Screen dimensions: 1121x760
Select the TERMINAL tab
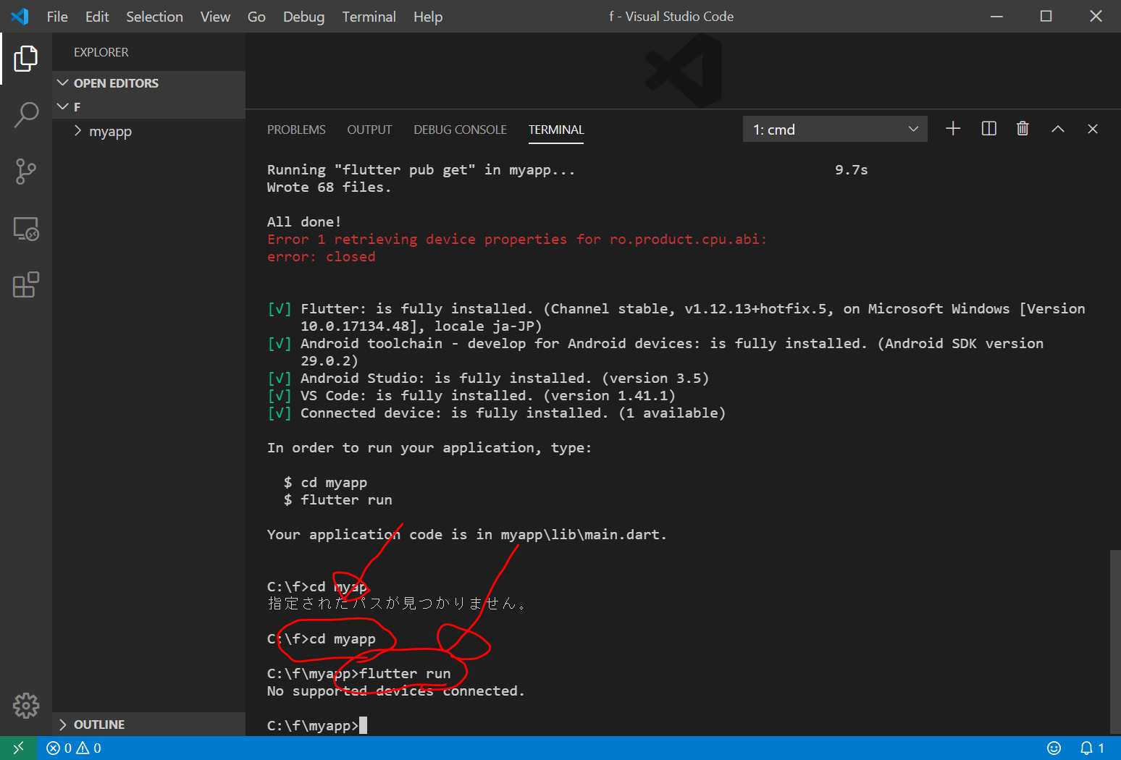pyautogui.click(x=555, y=130)
